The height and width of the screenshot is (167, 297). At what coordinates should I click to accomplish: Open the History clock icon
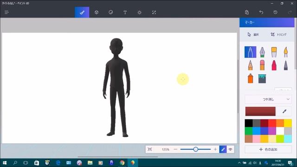point(275,13)
